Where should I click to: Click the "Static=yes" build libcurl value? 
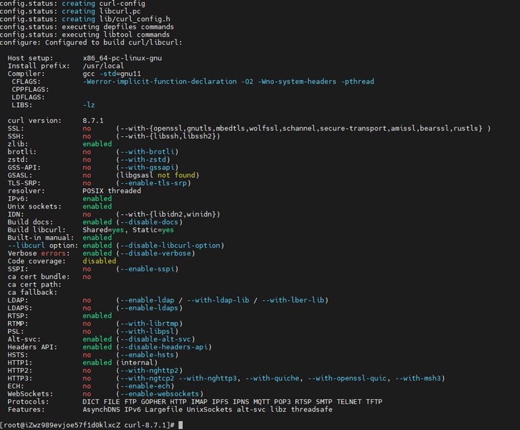pyautogui.click(x=153, y=230)
